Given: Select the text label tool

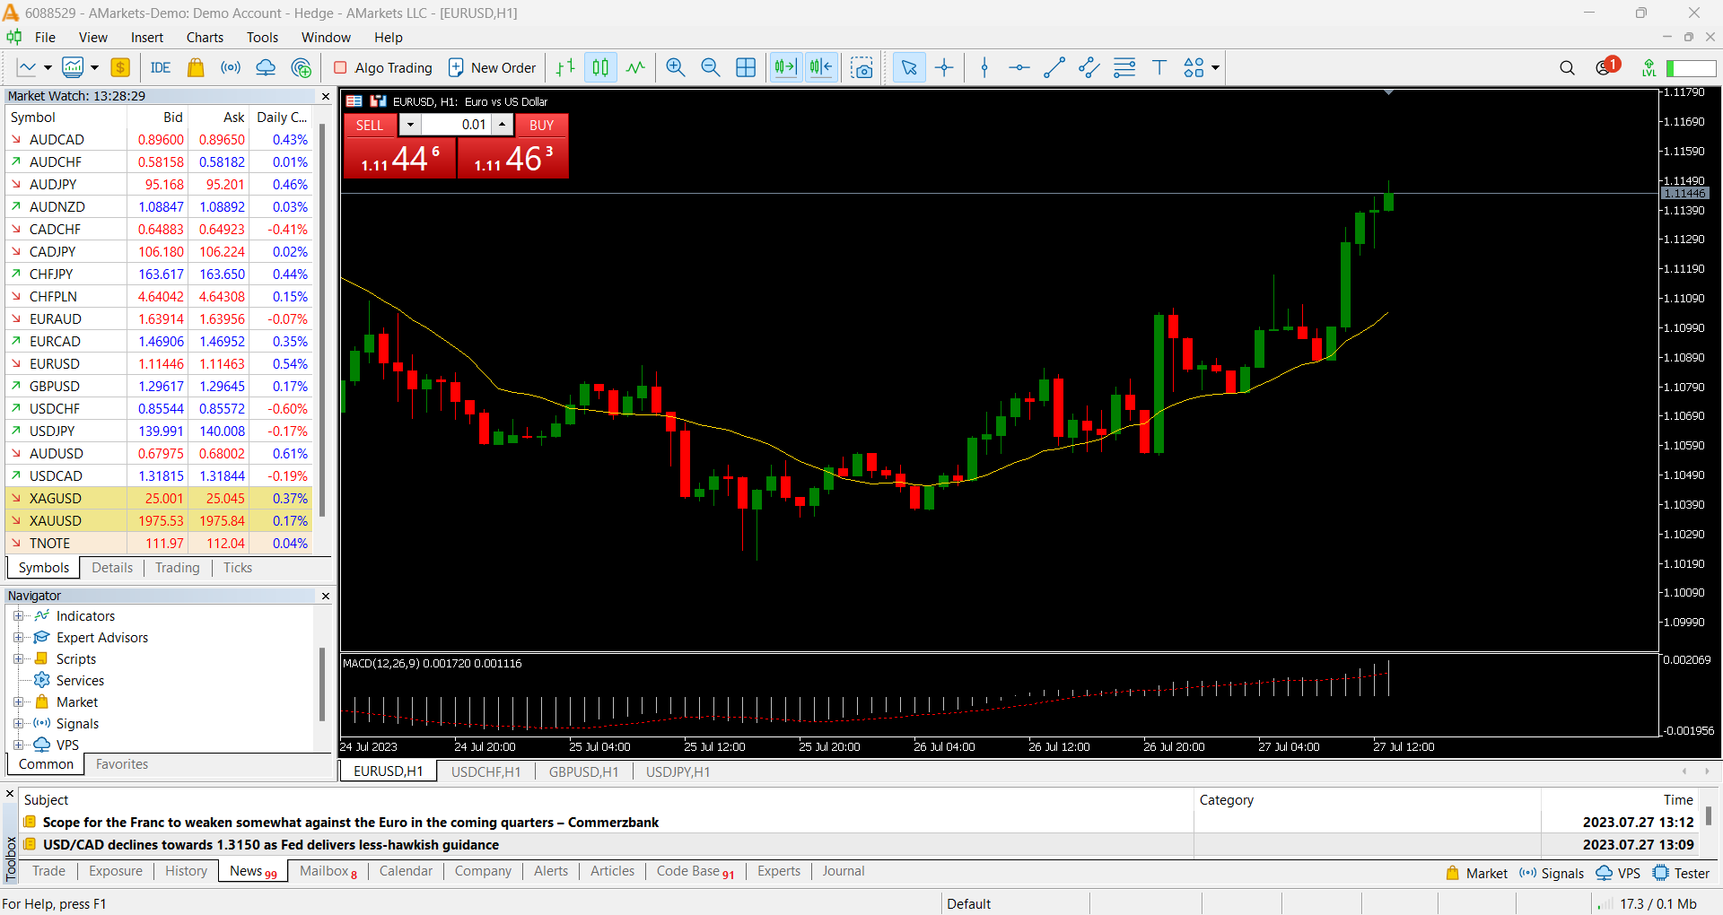Looking at the screenshot, I should [1159, 67].
